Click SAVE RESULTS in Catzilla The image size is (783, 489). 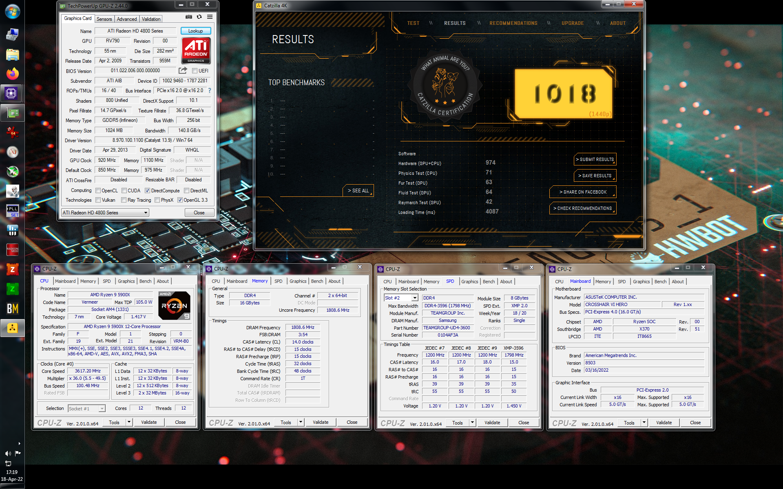click(595, 176)
